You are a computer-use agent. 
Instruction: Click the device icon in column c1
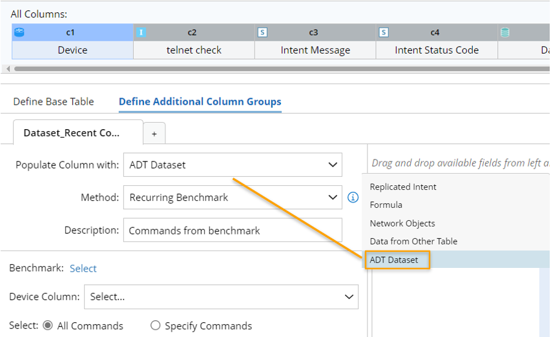[x=19, y=32]
